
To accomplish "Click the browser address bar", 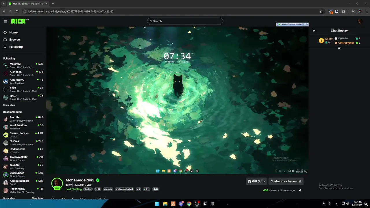I will [173, 12].
